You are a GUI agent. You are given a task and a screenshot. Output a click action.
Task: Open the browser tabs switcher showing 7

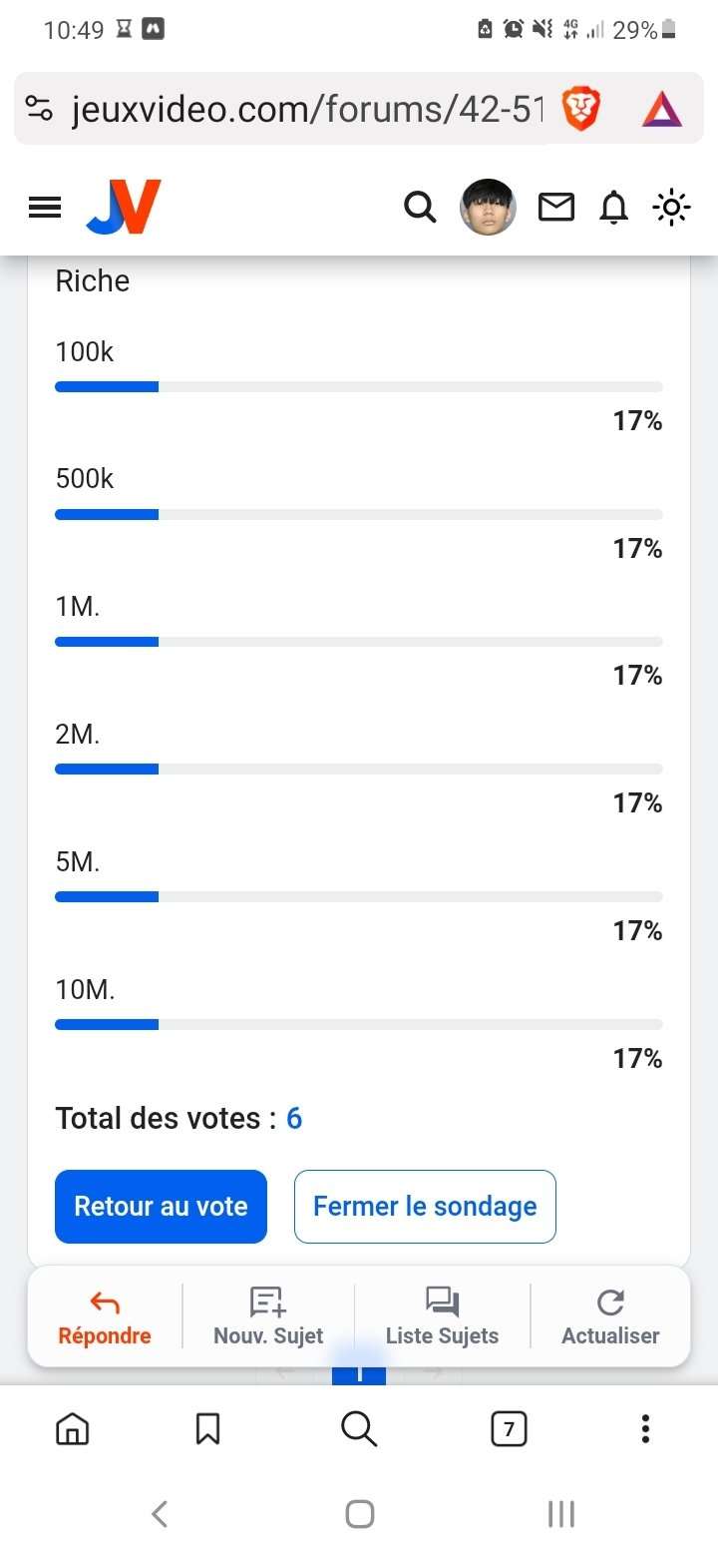coord(509,1430)
